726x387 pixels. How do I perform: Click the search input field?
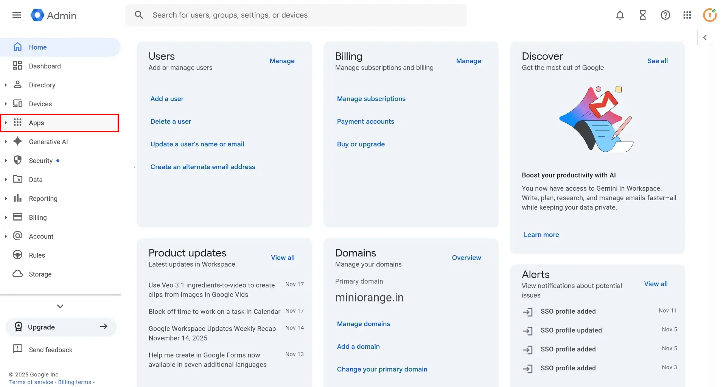pyautogui.click(x=265, y=15)
